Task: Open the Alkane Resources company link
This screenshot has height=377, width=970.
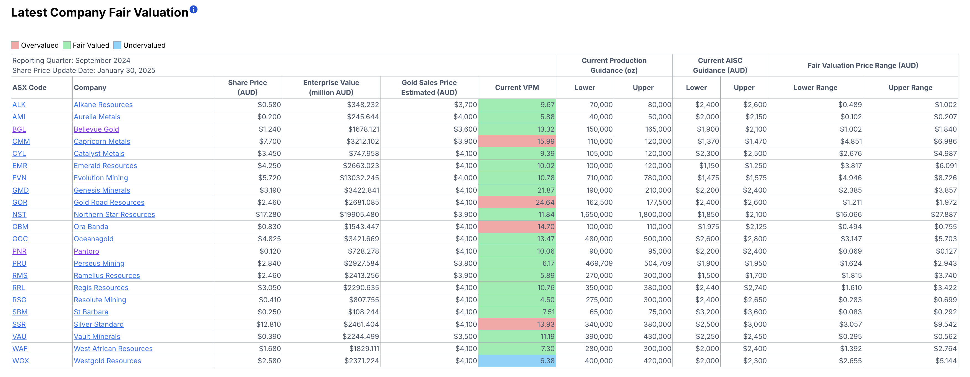Action: pyautogui.click(x=103, y=105)
